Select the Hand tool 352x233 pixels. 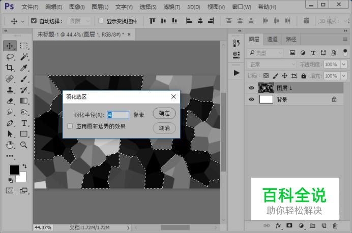pyautogui.click(x=10, y=145)
